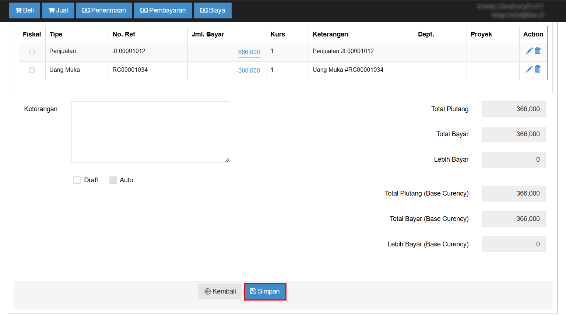
Task: Click the Total Bayar field
Action: pyautogui.click(x=514, y=134)
